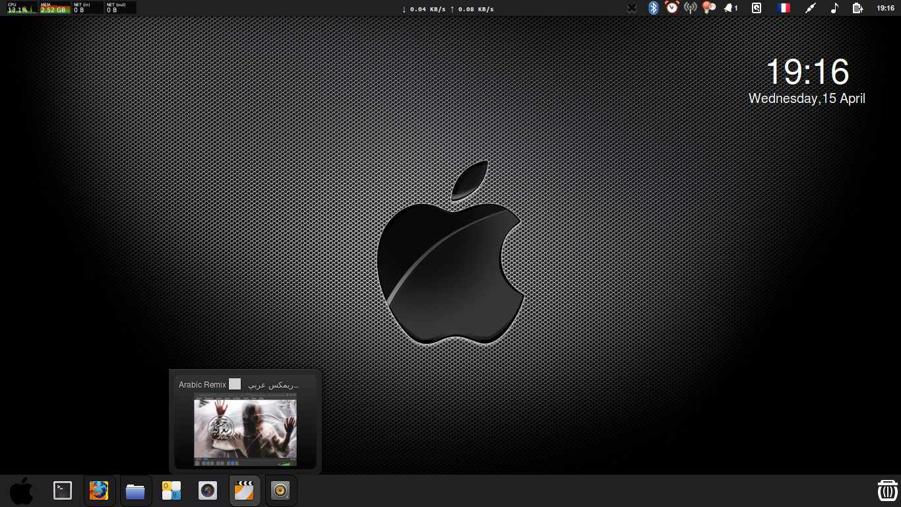Screen dimensions: 901x507
Task: Click the CPU usage monitor graph
Action: 21,8
